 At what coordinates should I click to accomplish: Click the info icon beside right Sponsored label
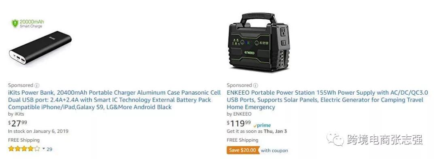[255, 85]
